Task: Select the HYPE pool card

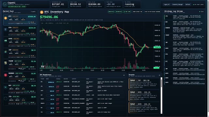Action: (20, 42)
